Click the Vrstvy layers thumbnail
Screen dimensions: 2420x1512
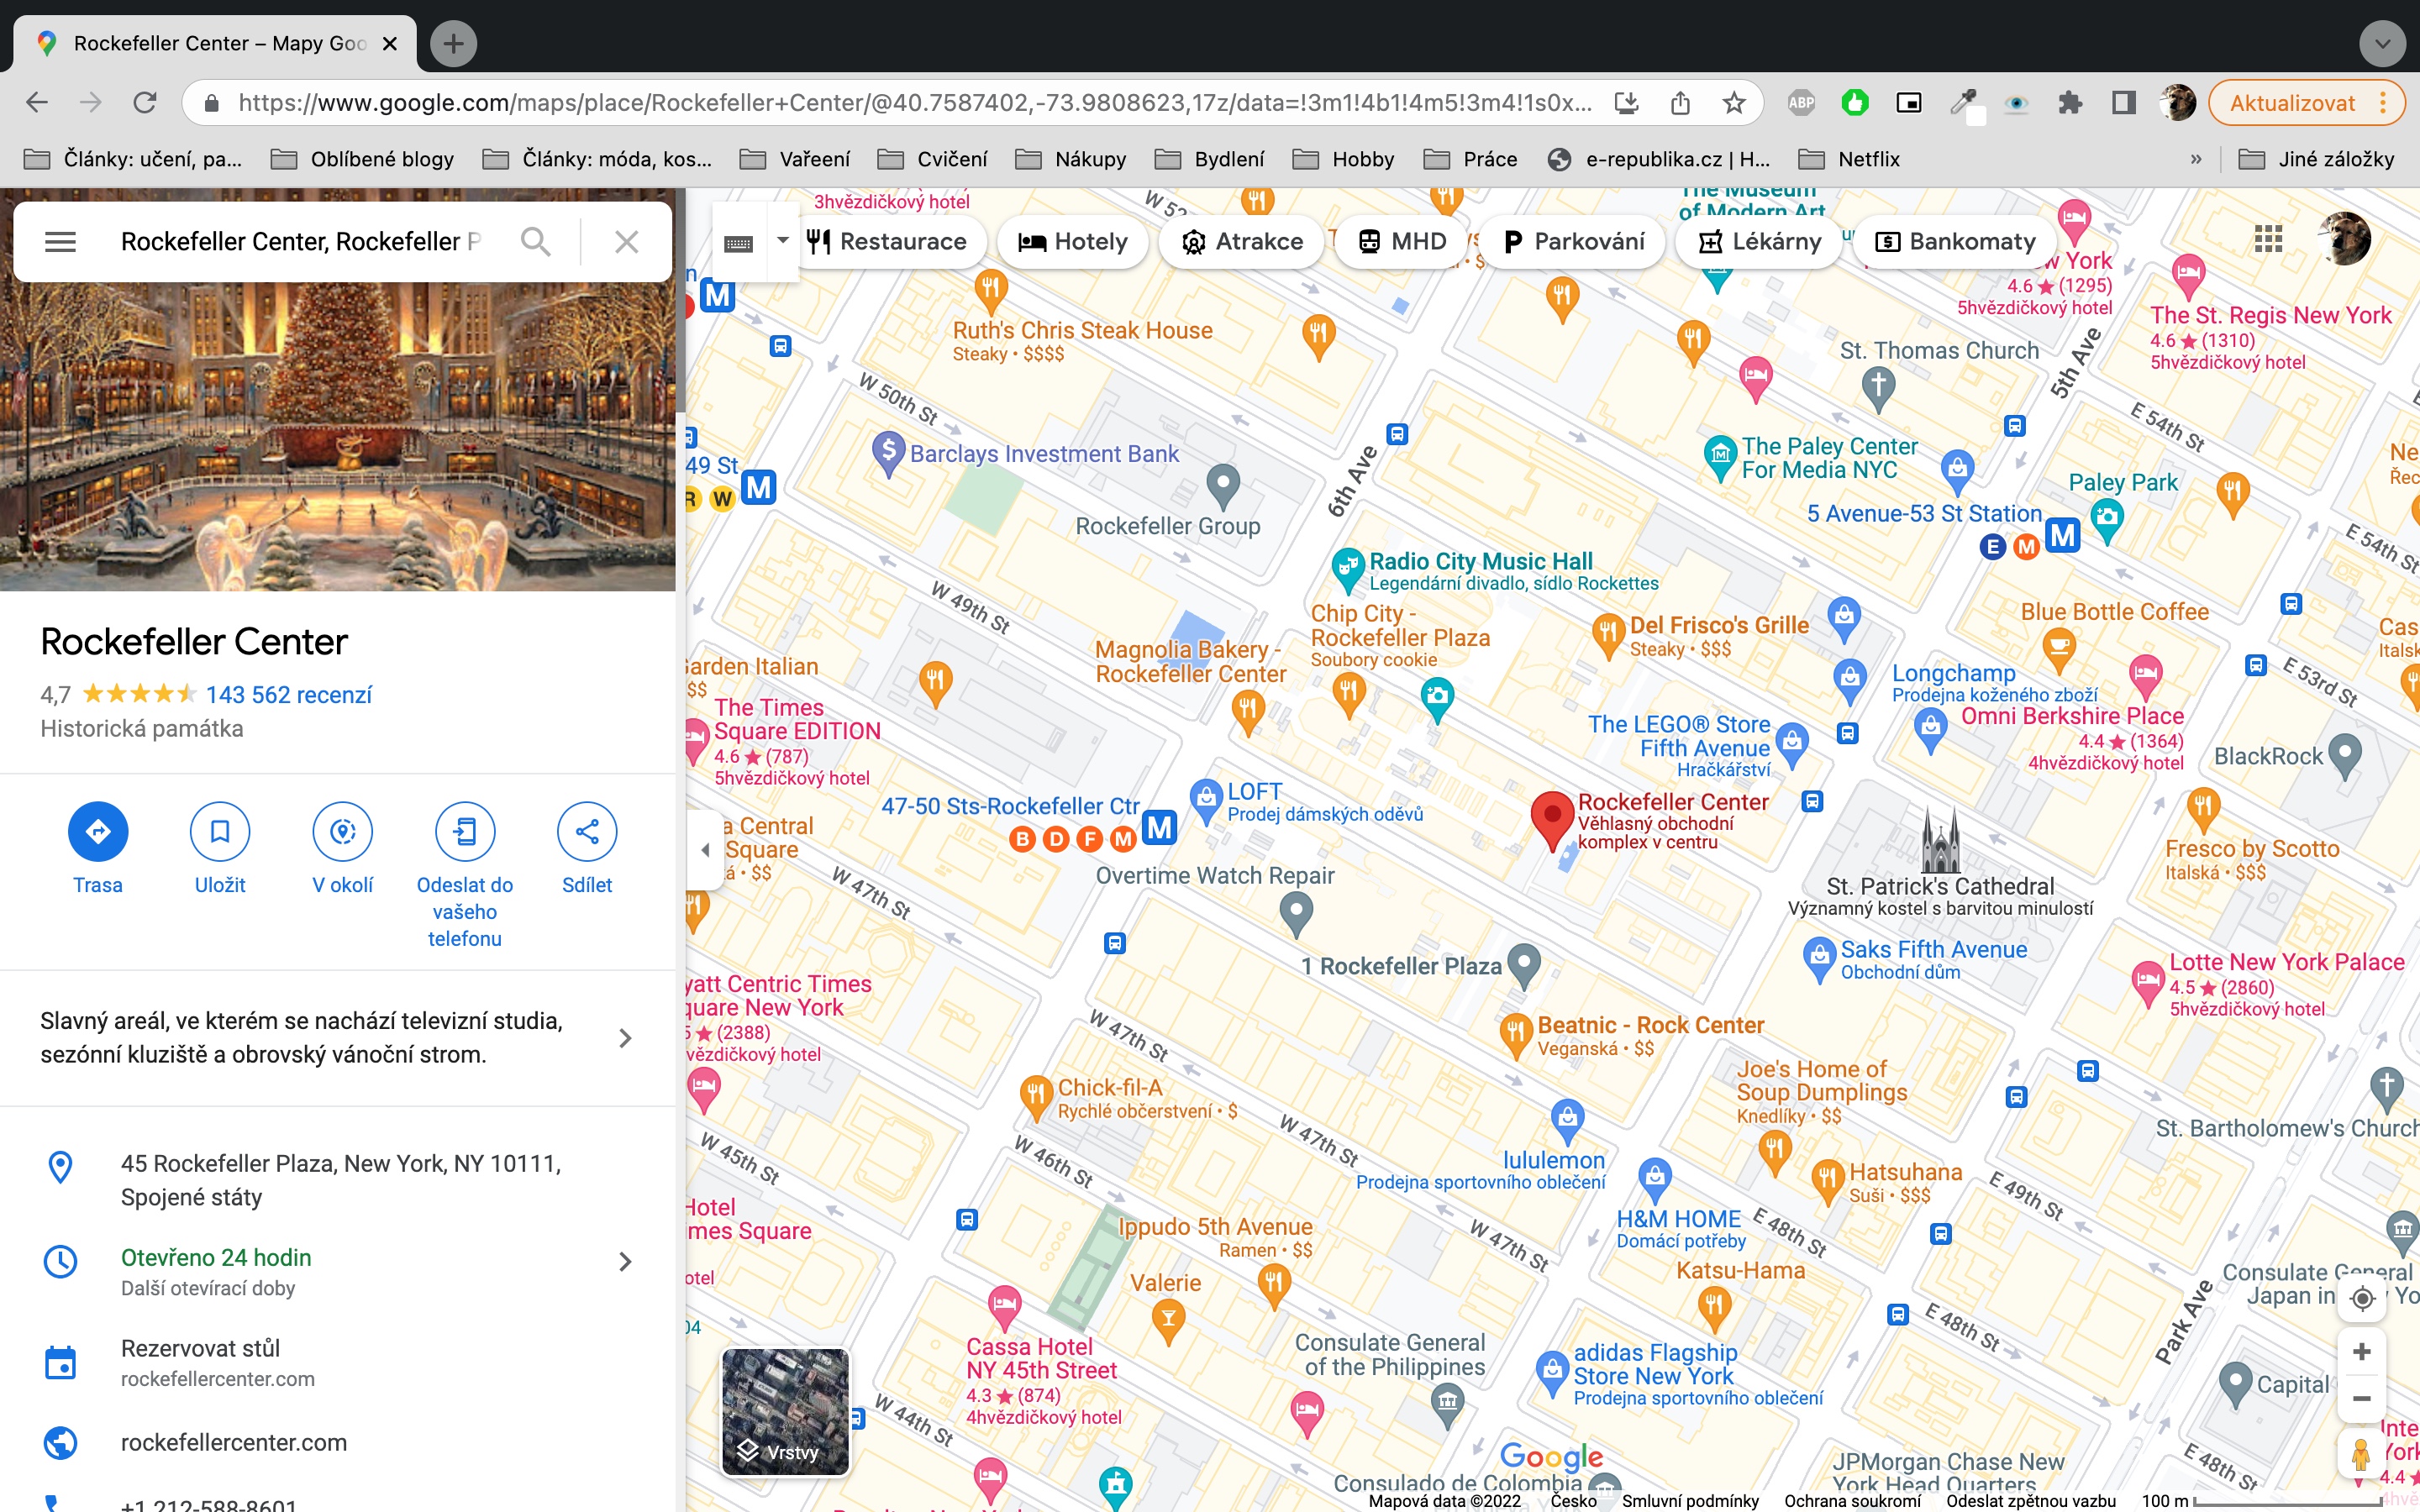785,1411
